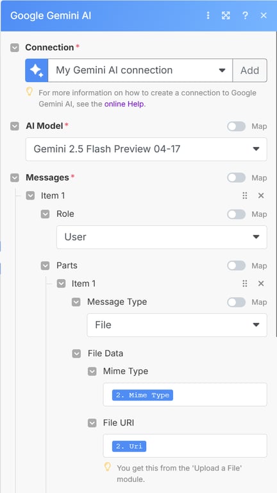Select the '2. Mime Type' mapped pill
277x493 pixels.
point(142,395)
